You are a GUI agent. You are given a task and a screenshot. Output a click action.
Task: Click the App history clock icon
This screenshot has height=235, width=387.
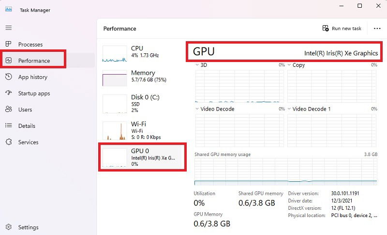(8, 77)
